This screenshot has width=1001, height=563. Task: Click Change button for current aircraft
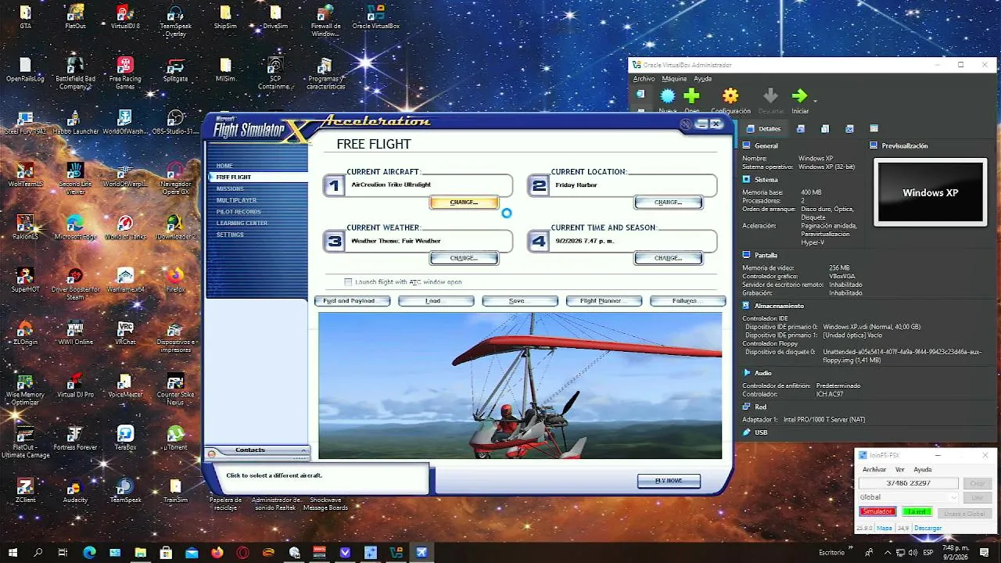[464, 203]
